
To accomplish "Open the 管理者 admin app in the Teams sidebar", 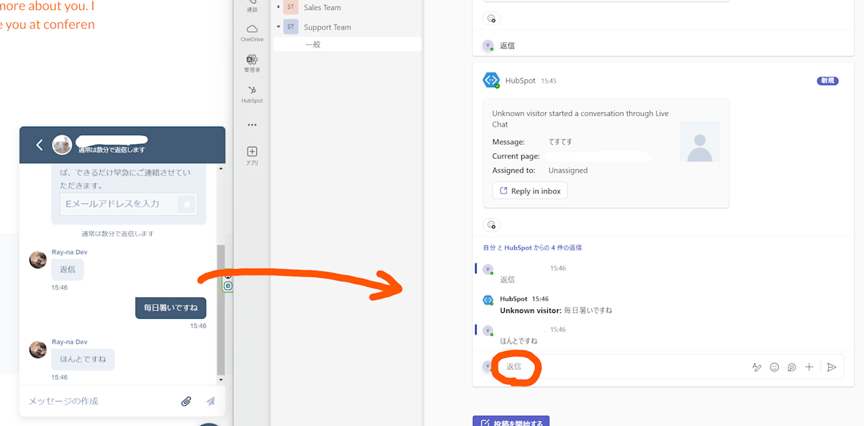I will [252, 63].
